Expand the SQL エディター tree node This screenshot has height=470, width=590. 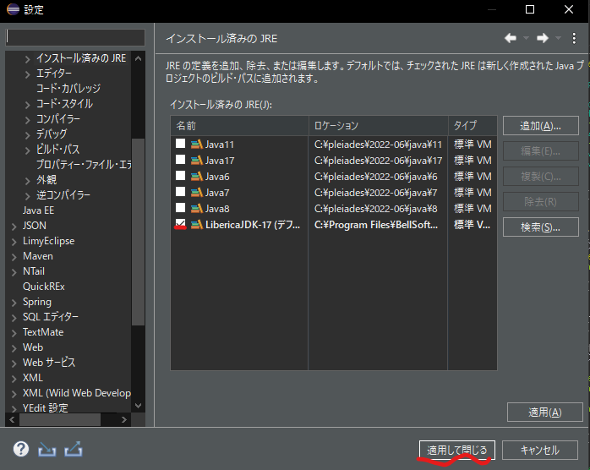point(14,318)
